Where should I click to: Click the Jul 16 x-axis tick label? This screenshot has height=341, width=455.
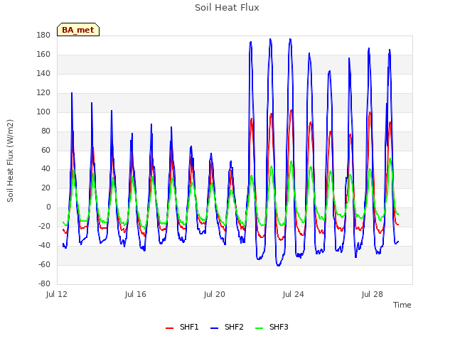tap(136, 294)
